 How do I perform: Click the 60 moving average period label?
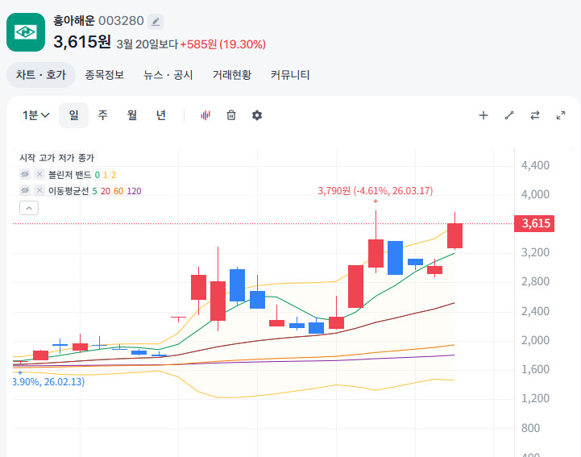tap(118, 191)
